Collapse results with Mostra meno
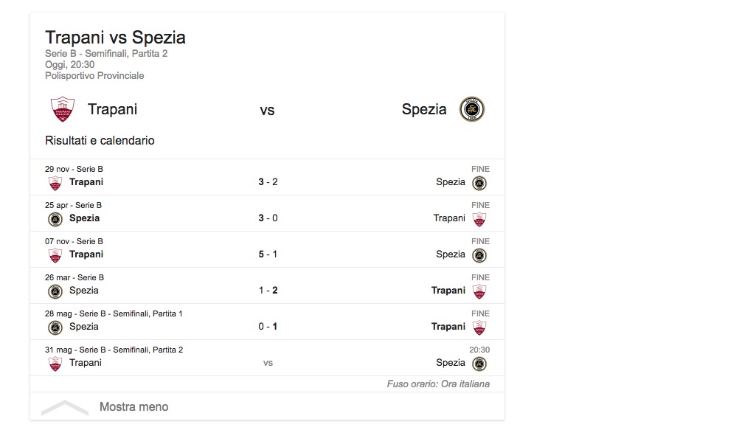 coord(134,406)
